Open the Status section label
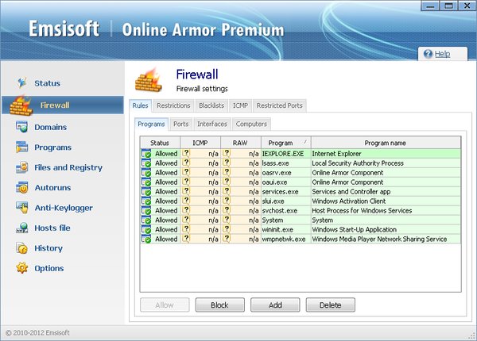The height and width of the screenshot is (341, 477). tap(47, 83)
